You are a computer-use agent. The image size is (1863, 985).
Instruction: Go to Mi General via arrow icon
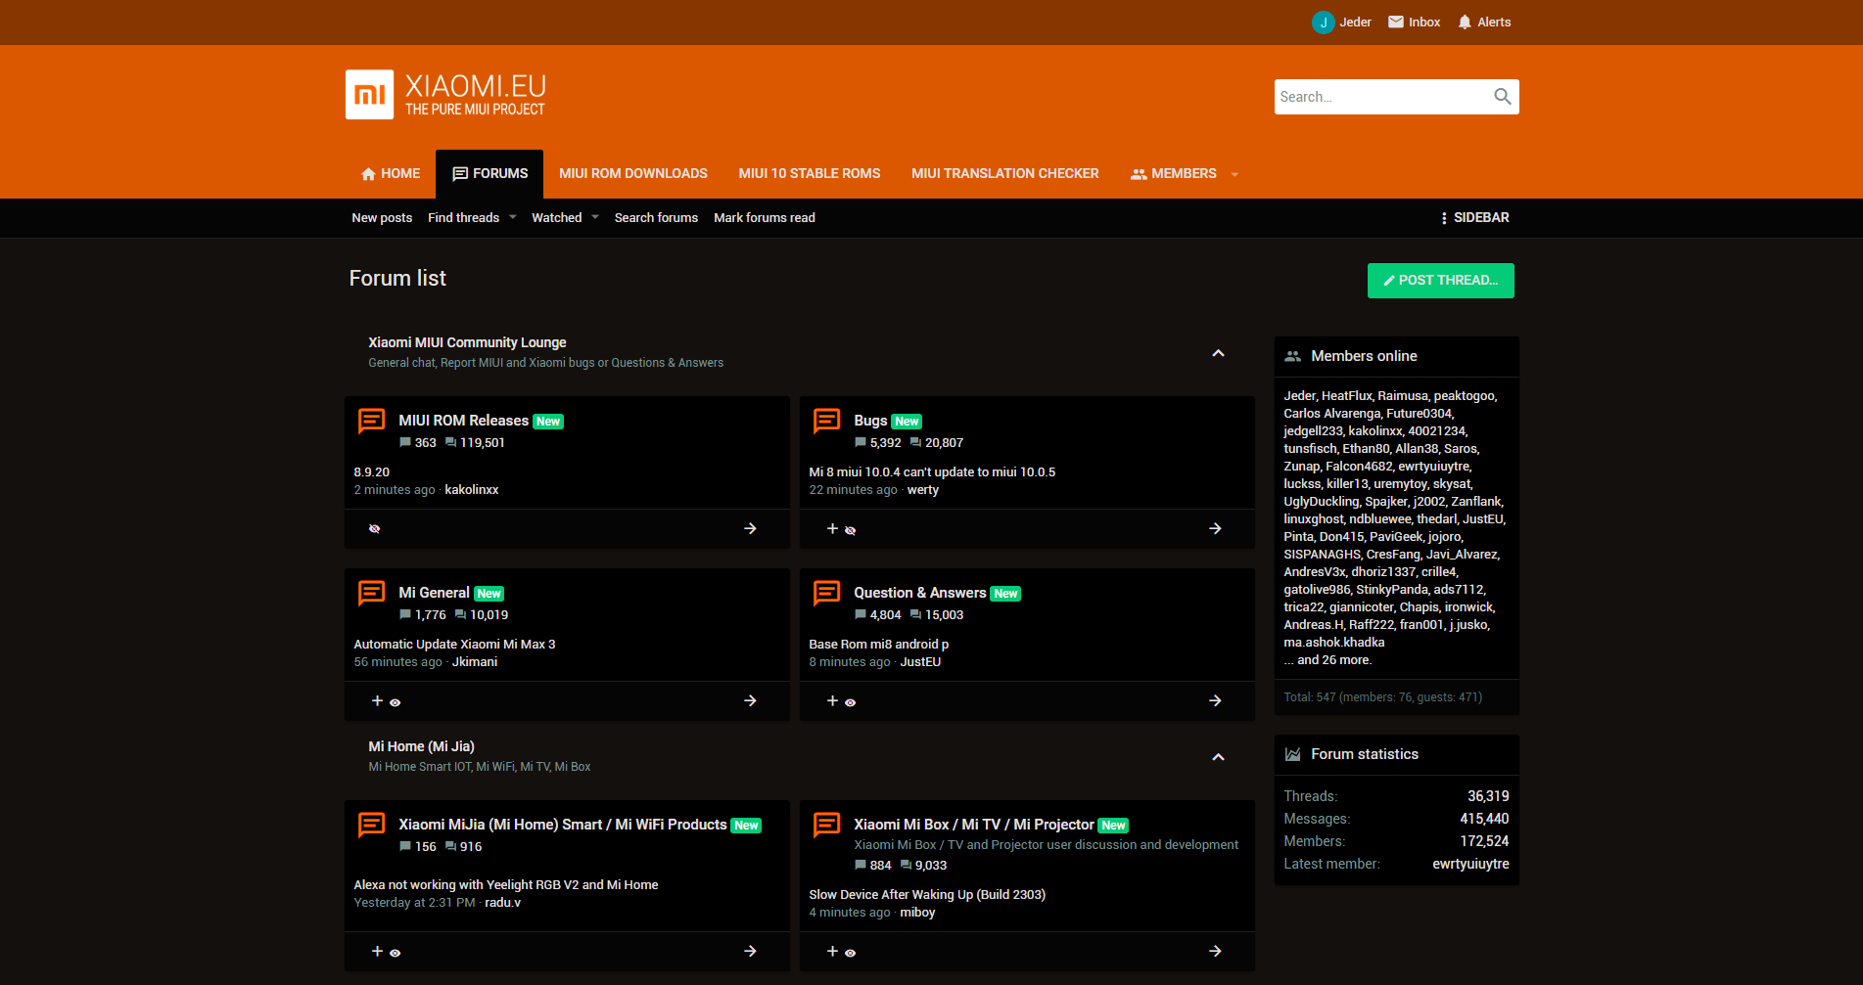(x=750, y=700)
